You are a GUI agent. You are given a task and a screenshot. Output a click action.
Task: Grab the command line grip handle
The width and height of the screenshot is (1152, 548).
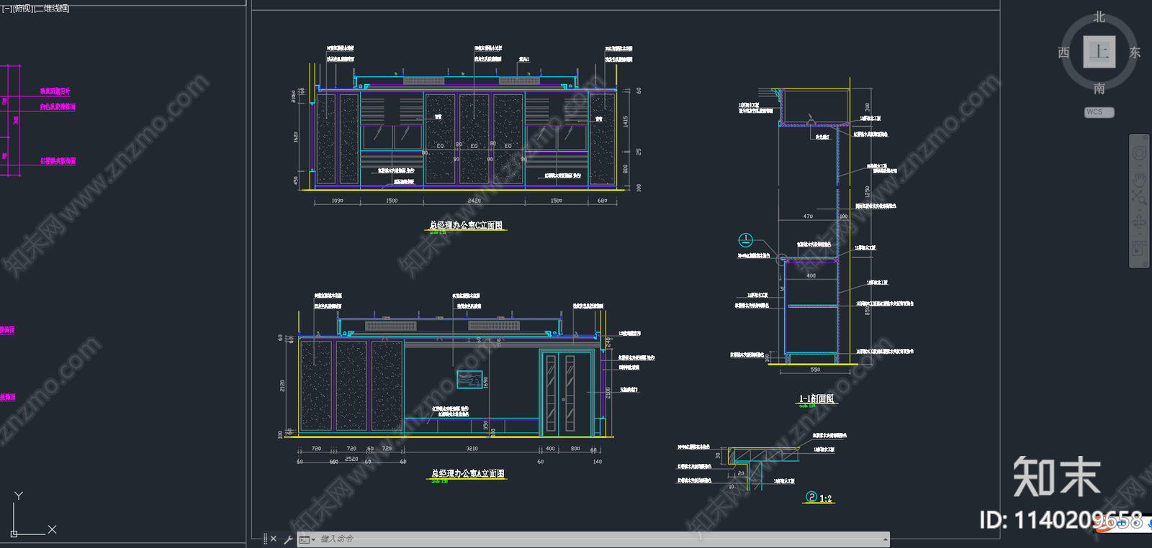265,539
